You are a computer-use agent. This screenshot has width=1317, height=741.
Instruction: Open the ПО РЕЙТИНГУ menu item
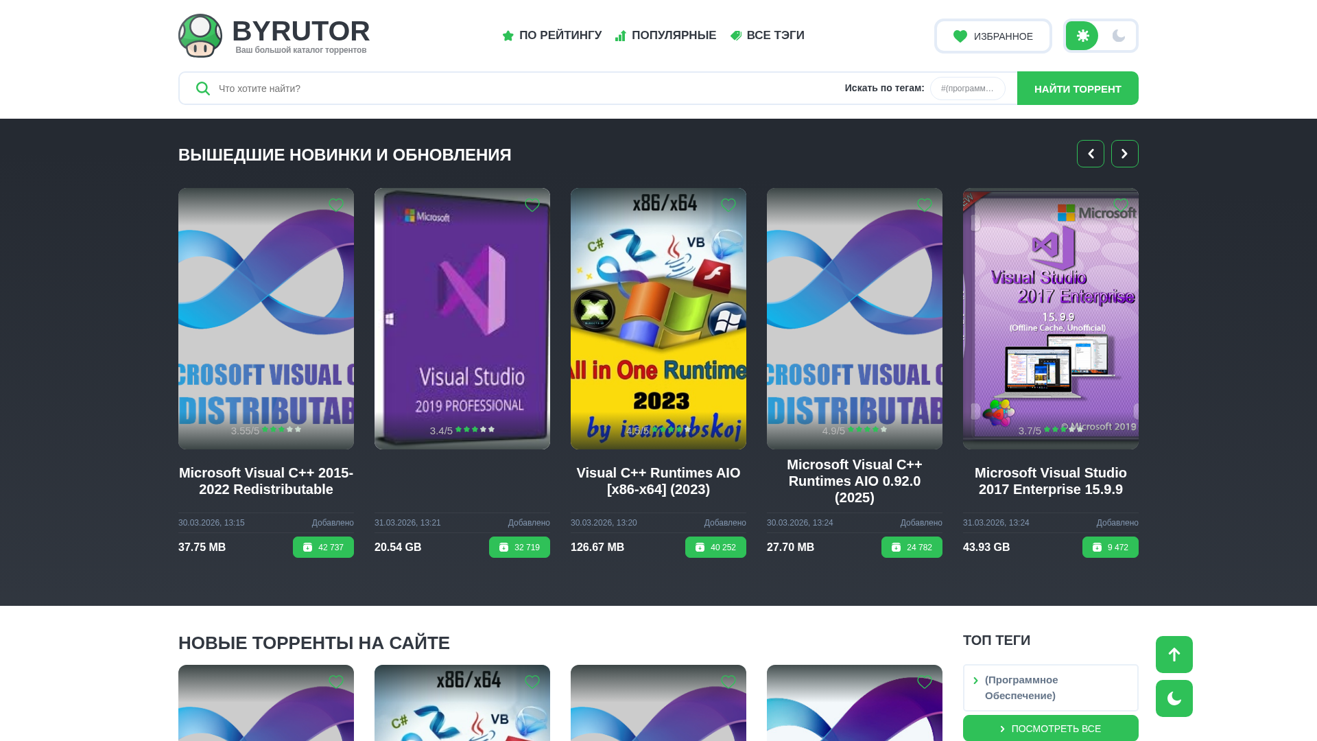point(552,36)
